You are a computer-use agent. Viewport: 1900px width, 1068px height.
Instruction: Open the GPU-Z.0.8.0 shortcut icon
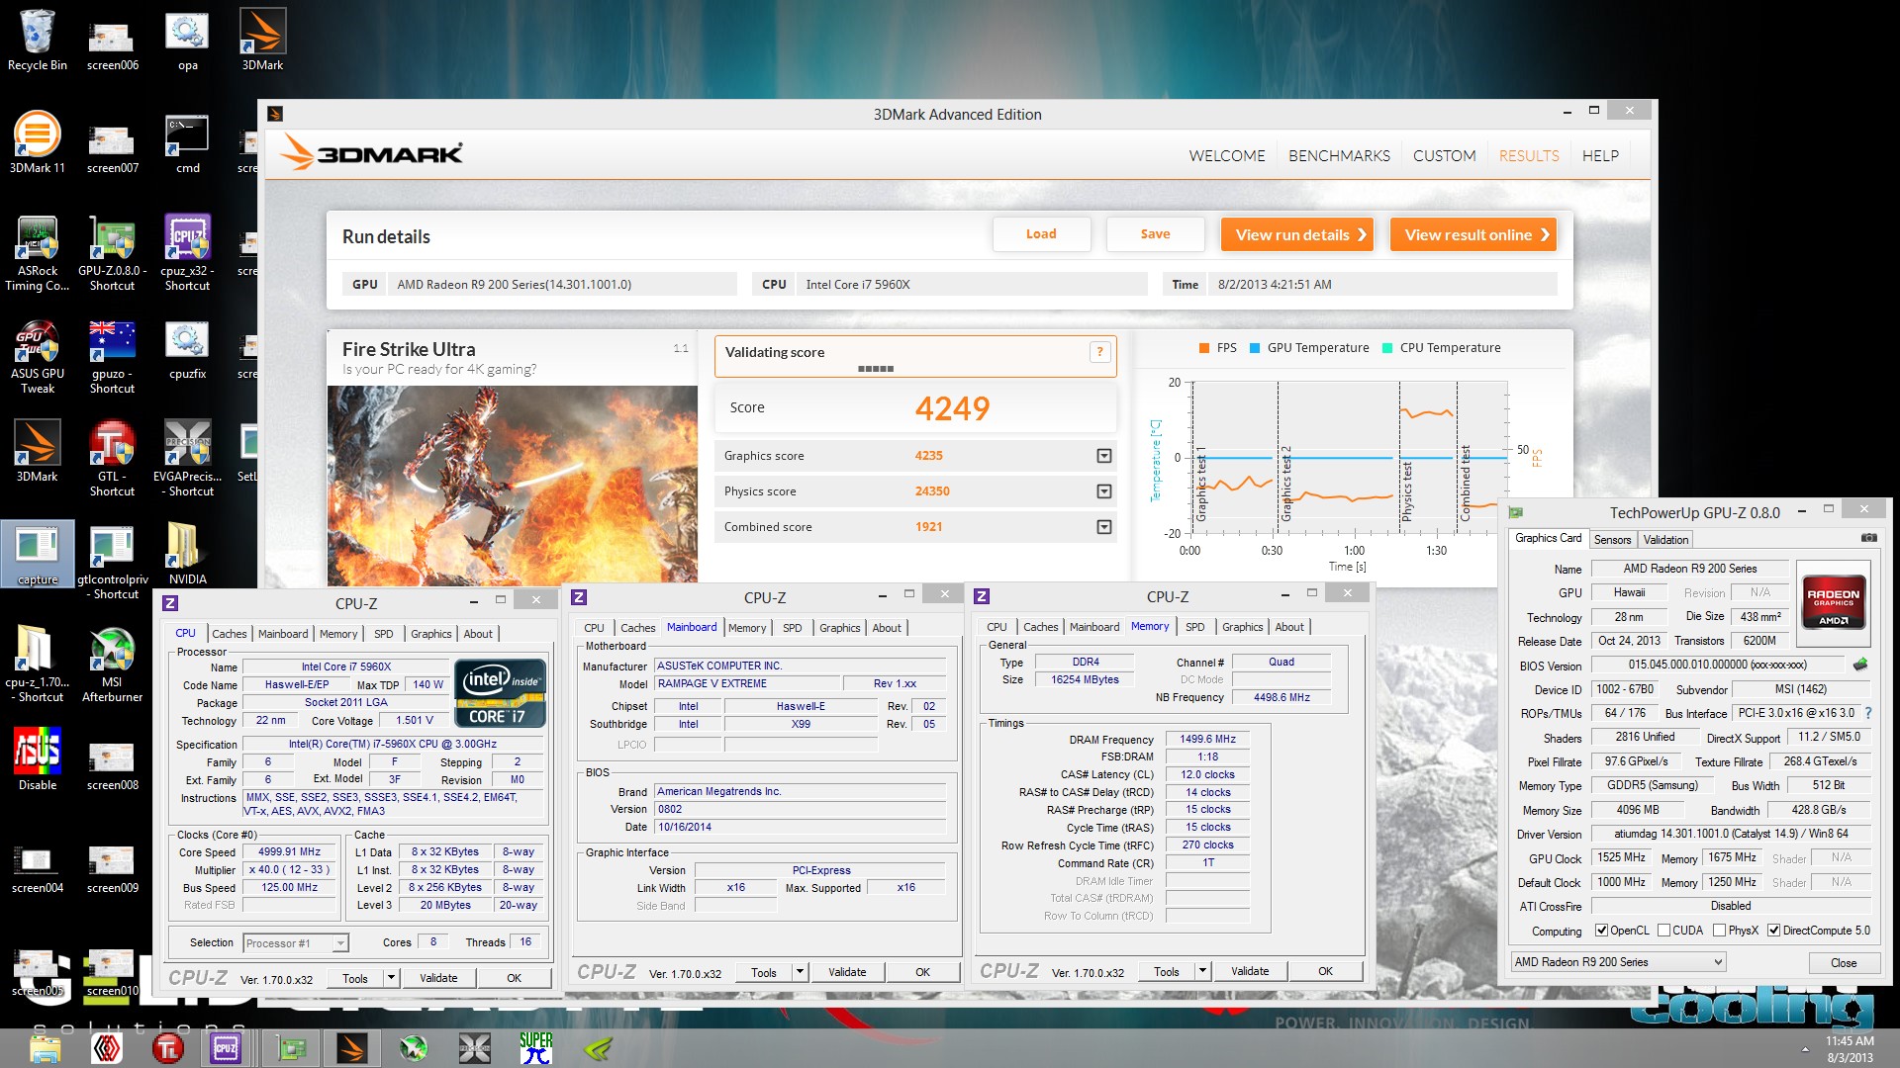[112, 253]
